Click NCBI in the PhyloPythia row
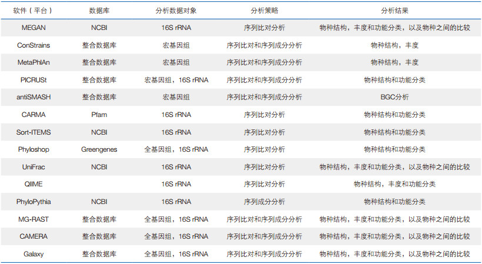This screenshot has height=264, width=482. pyautogui.click(x=99, y=202)
